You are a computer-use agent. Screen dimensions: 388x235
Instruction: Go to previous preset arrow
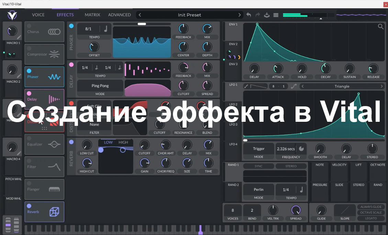[x=140, y=15]
